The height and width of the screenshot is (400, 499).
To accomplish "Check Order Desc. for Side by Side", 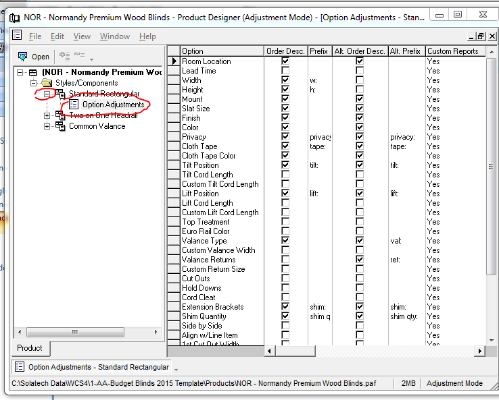I will [x=285, y=325].
